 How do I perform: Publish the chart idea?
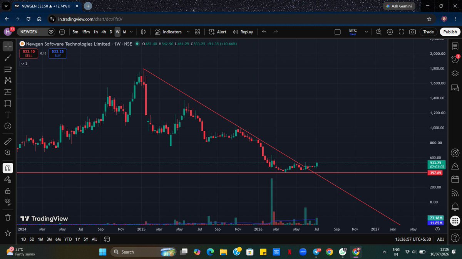click(x=450, y=32)
